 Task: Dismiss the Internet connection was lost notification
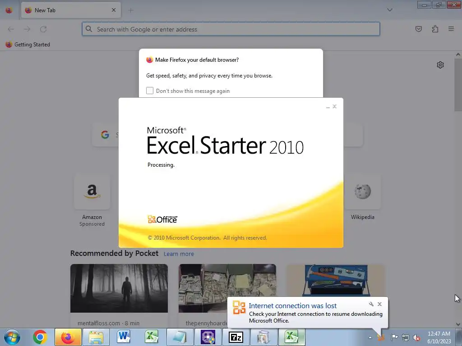pos(379,304)
